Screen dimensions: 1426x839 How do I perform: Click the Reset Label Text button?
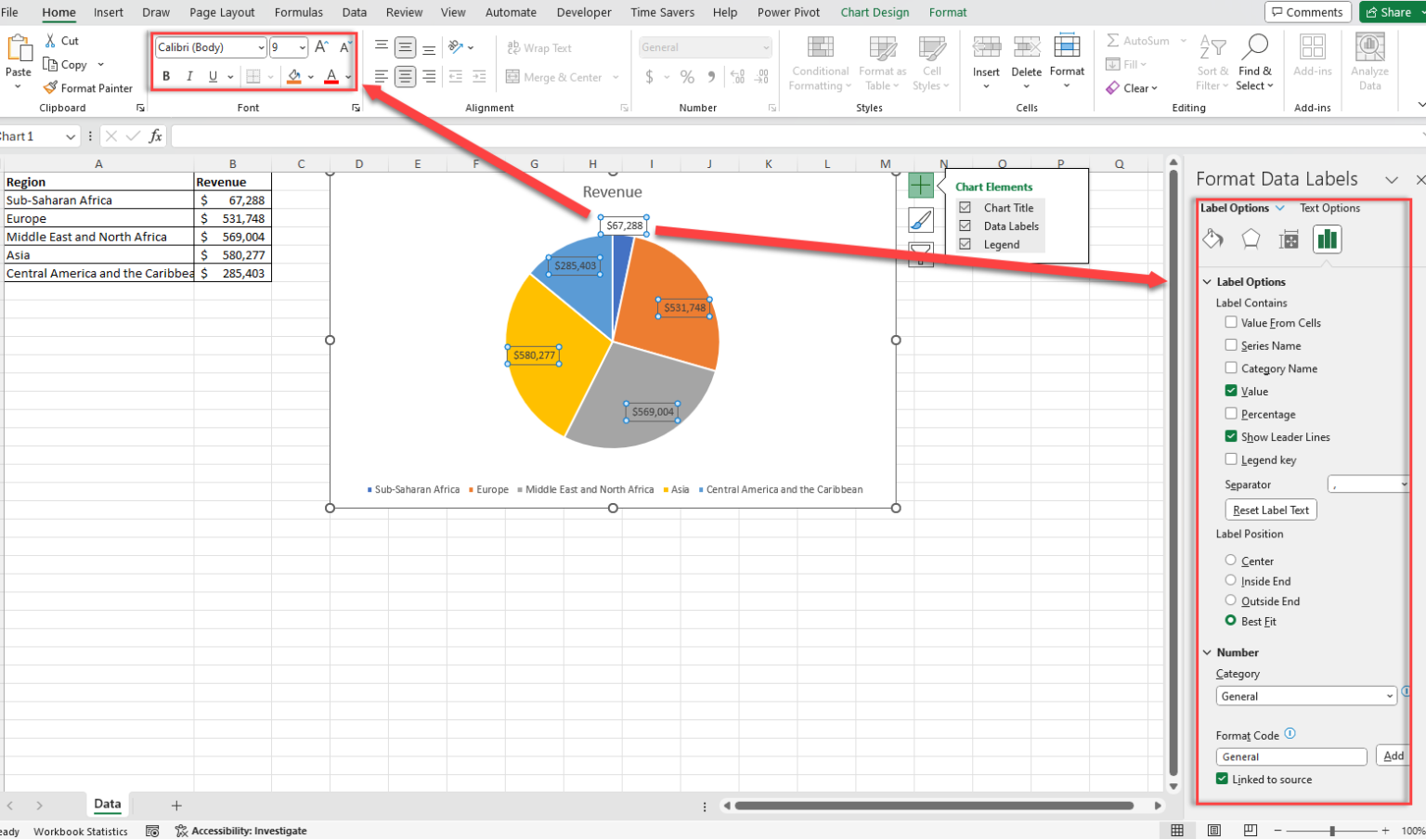click(x=1270, y=509)
